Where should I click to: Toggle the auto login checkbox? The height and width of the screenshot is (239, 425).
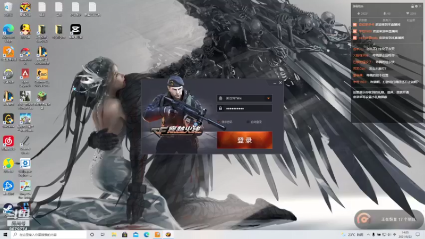coord(248,122)
